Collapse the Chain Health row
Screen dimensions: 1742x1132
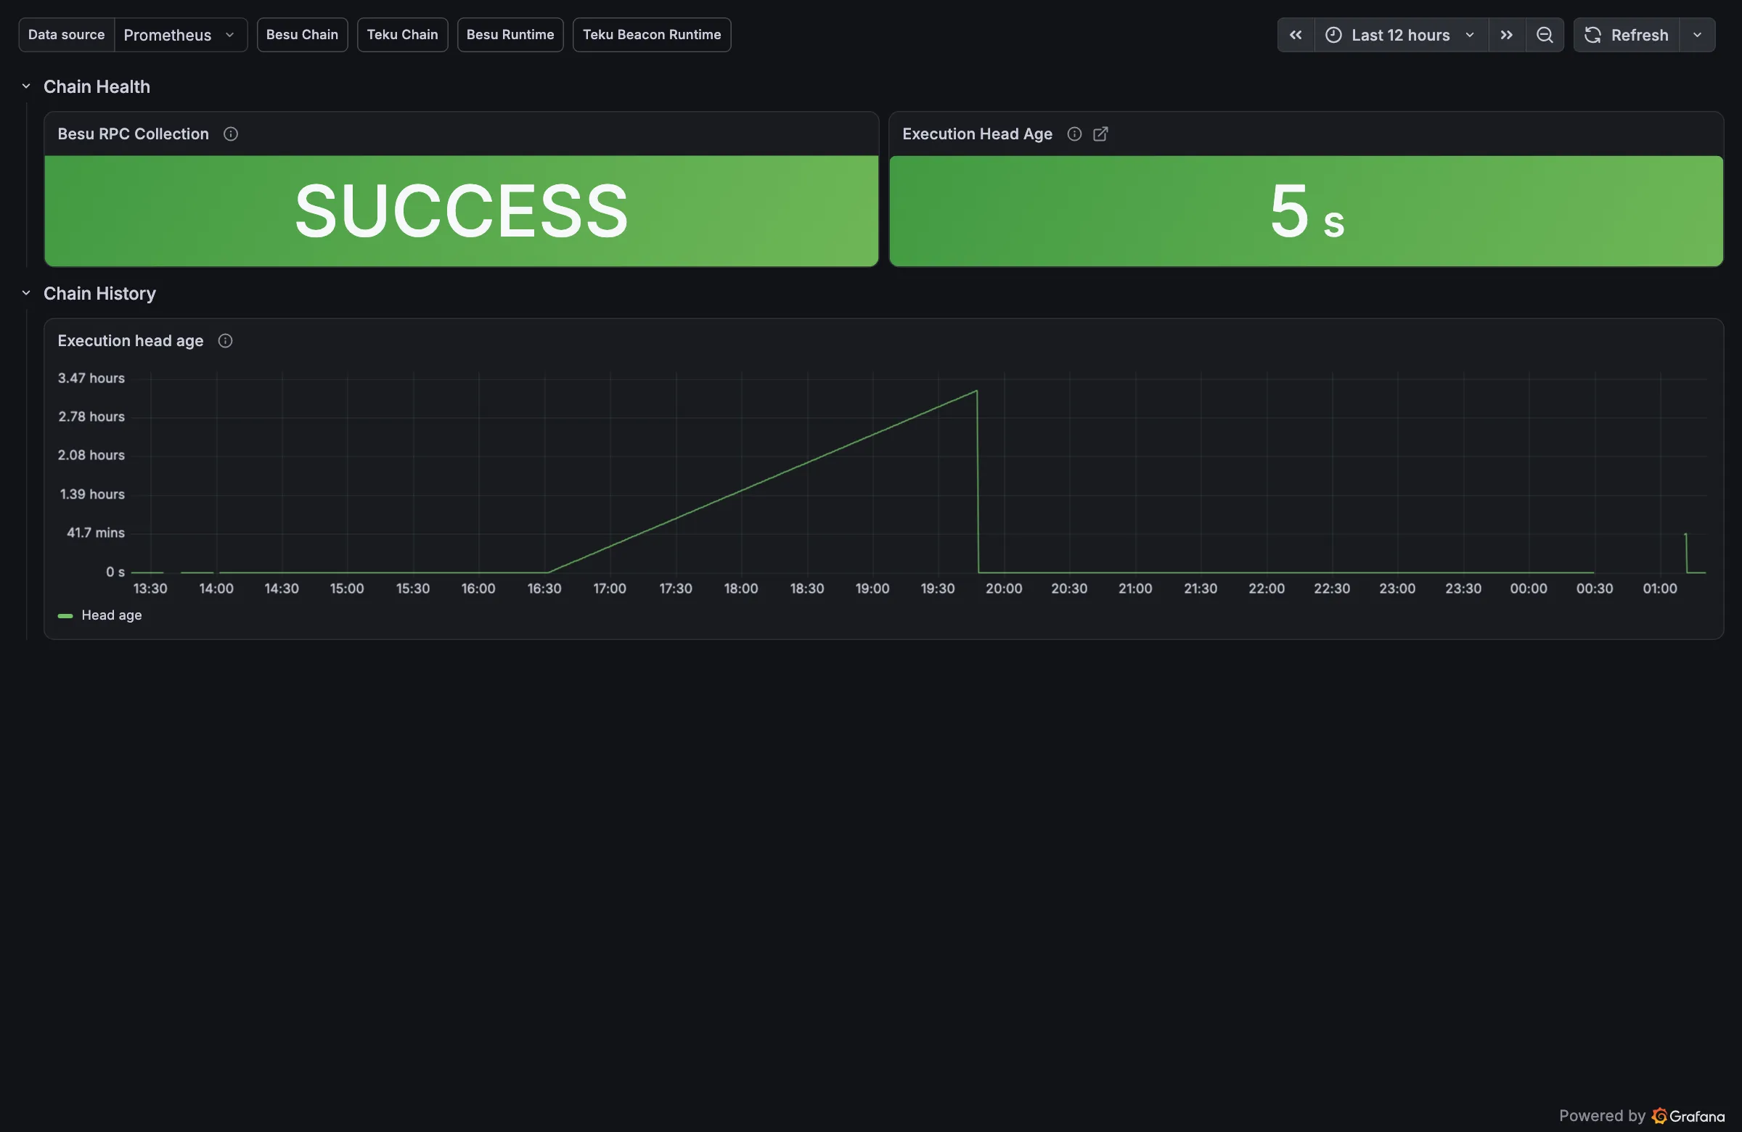pyautogui.click(x=26, y=86)
